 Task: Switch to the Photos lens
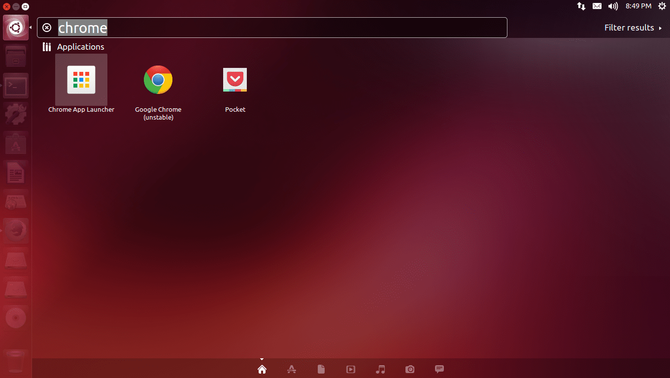tap(410, 369)
